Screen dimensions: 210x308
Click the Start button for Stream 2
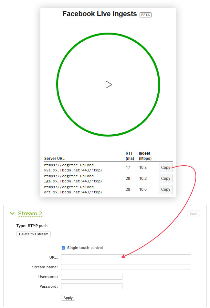pos(193,213)
